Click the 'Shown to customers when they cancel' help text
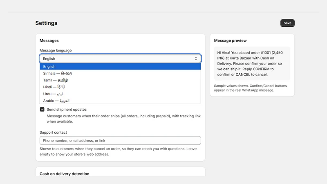Viewport: 327px width, 184px height. point(118,151)
